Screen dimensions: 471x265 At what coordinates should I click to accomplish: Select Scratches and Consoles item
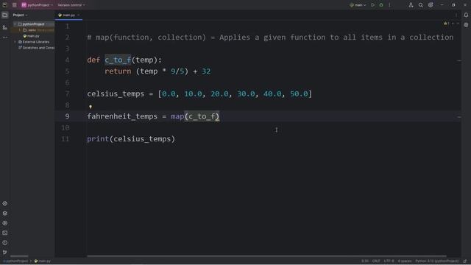(36, 48)
